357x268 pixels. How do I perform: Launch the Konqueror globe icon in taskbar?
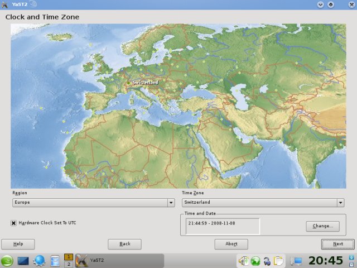click(39, 261)
